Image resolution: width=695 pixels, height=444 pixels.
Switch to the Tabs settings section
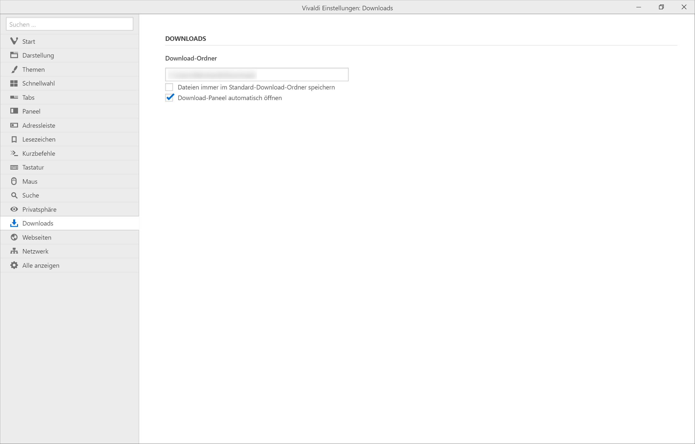click(28, 97)
